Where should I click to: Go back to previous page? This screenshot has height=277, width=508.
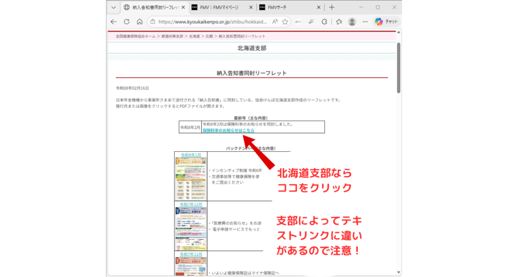(x=114, y=22)
